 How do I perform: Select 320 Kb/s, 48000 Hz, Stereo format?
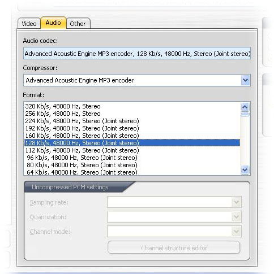click(132, 106)
